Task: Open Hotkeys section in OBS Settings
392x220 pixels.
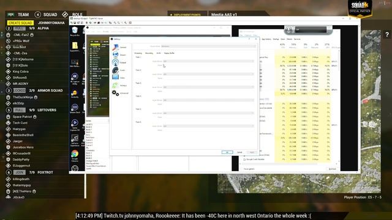Action: pyautogui.click(x=119, y=86)
